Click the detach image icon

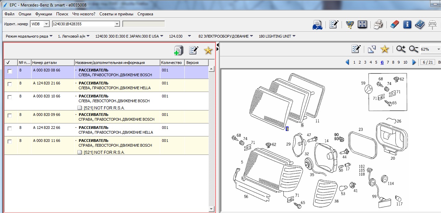pos(372,49)
